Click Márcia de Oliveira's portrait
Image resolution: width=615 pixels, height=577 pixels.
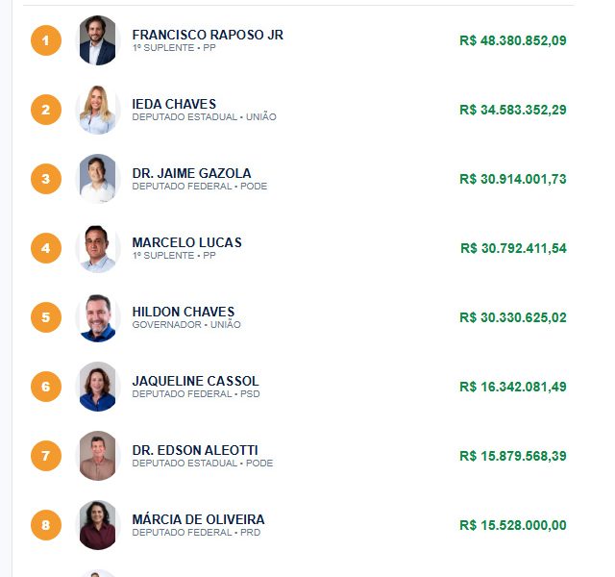(x=97, y=525)
